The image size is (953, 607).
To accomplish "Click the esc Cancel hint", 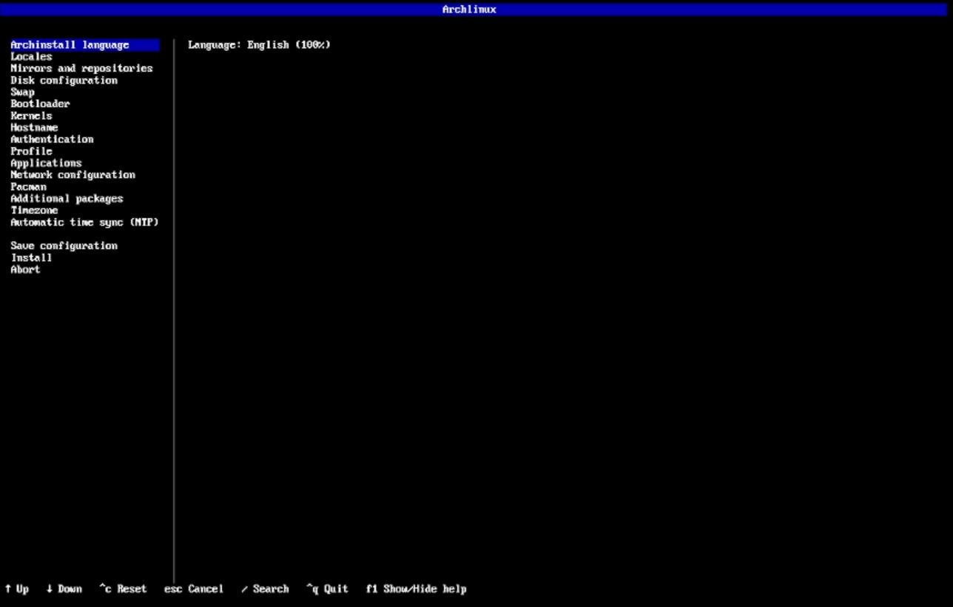I will click(x=194, y=589).
